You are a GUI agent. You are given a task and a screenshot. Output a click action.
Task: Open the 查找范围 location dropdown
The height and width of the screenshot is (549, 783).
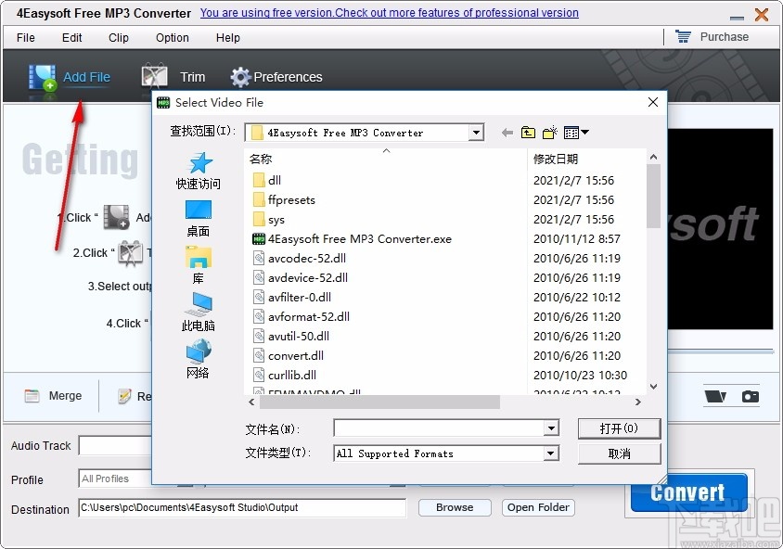point(476,132)
